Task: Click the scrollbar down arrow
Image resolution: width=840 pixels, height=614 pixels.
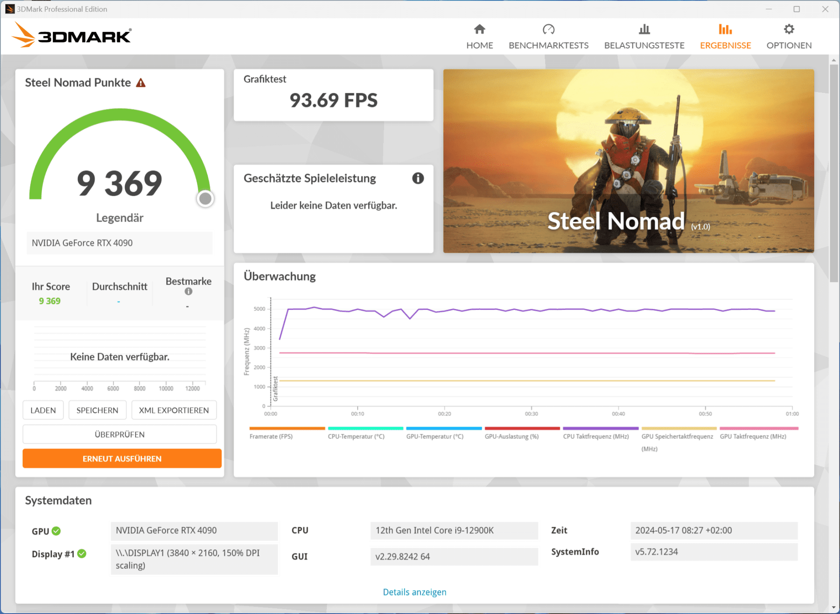Action: (833, 608)
